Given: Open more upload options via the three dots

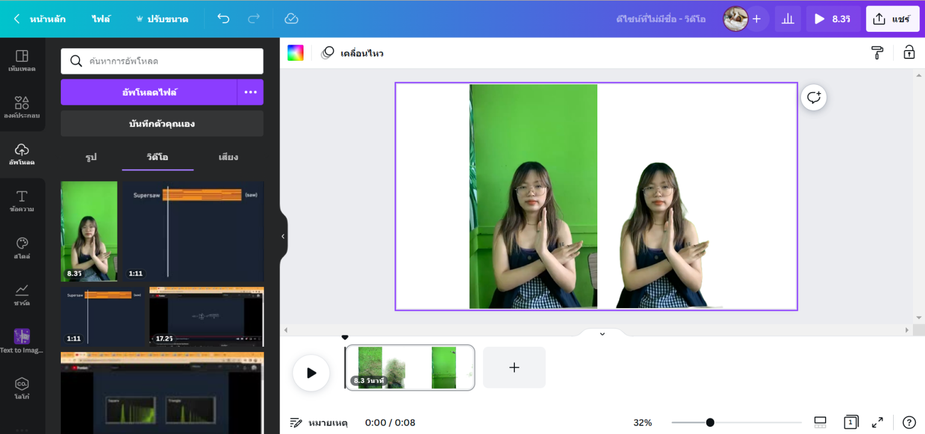Looking at the screenshot, I should click(x=250, y=91).
